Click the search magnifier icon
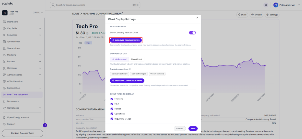The width and height of the screenshot is (302, 139). (53, 5)
